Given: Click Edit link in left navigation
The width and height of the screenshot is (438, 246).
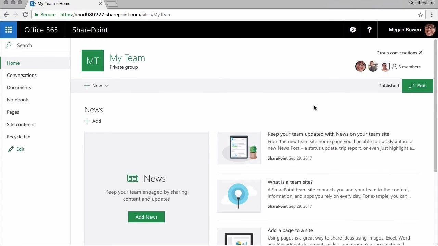Looking at the screenshot, I should [x=16, y=149].
